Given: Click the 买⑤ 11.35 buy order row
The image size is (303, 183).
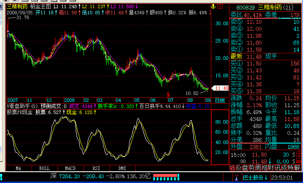Looking at the screenshot, I should (265, 91).
